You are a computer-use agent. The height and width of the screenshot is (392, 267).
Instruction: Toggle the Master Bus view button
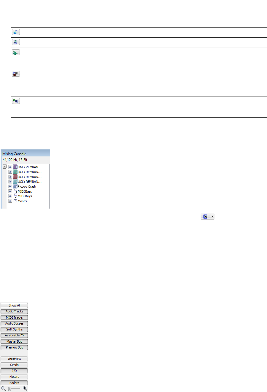tap(14, 341)
